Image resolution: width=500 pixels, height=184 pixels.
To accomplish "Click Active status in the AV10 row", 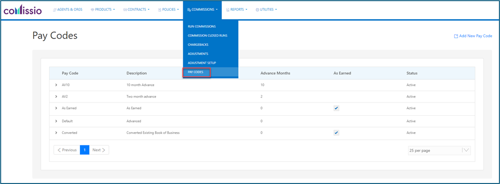I will (411, 85).
